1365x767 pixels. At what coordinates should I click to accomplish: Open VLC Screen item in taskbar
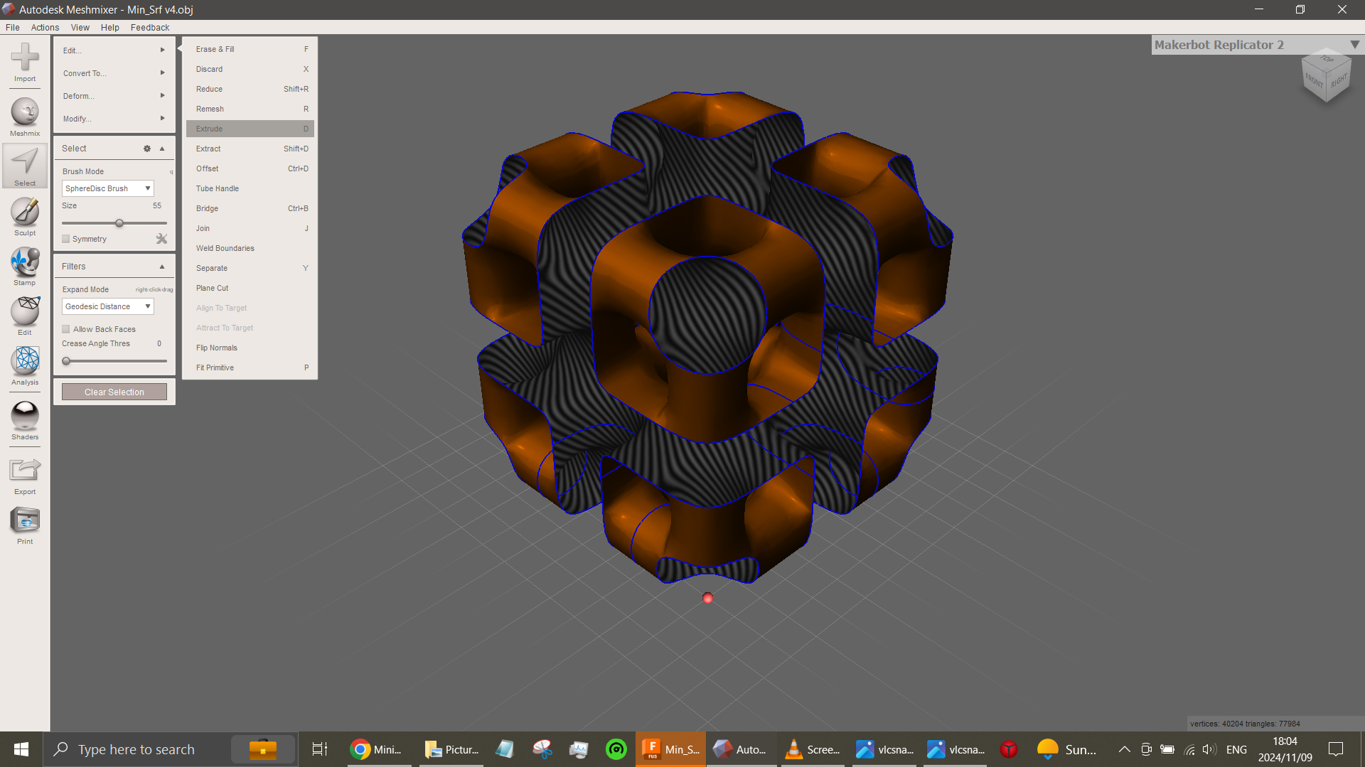[813, 749]
